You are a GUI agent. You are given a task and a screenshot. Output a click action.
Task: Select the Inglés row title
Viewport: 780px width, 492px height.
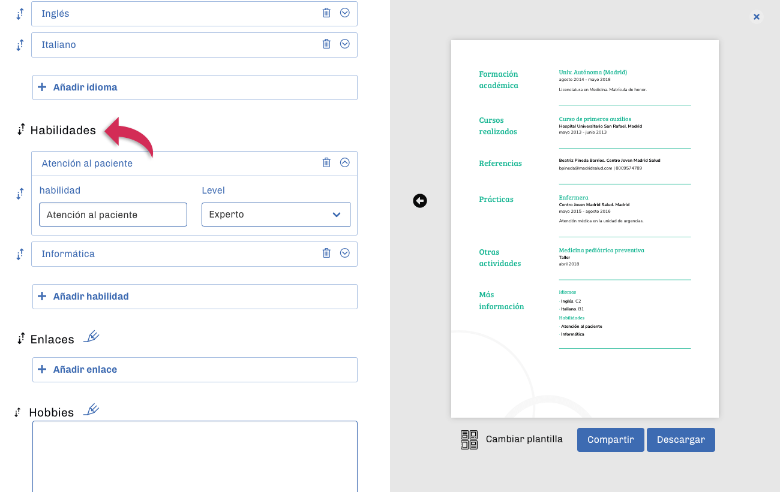click(55, 13)
